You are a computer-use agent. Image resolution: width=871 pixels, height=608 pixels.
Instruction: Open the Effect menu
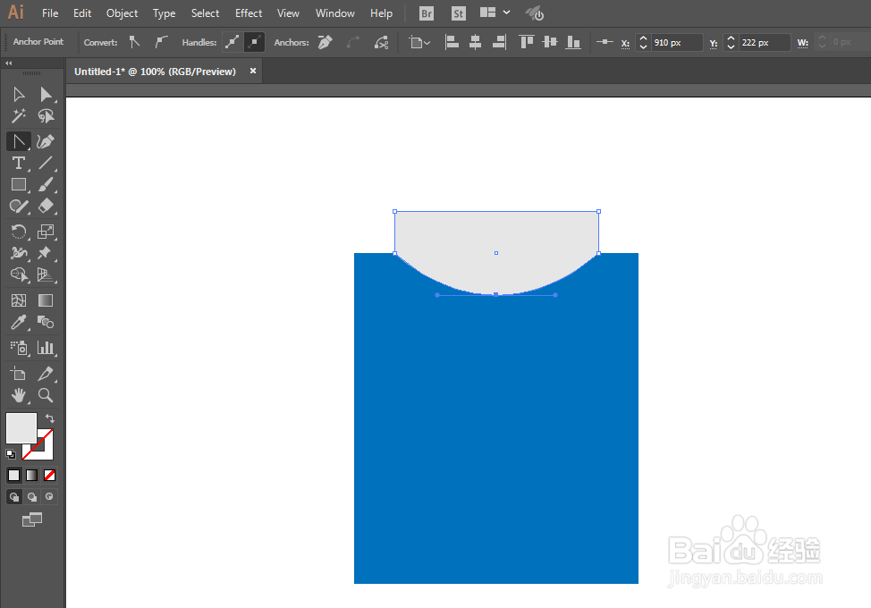coord(248,13)
